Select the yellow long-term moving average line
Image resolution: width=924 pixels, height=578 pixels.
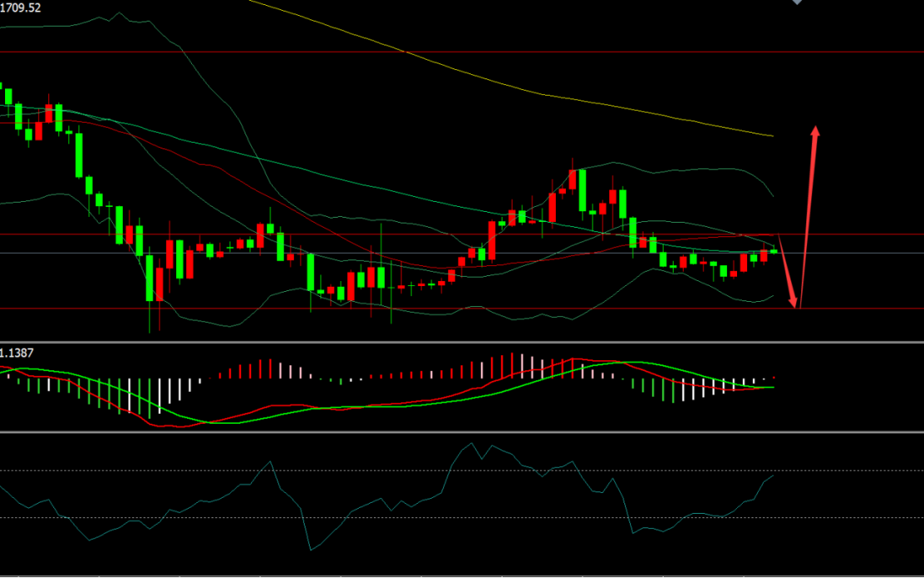[510, 86]
